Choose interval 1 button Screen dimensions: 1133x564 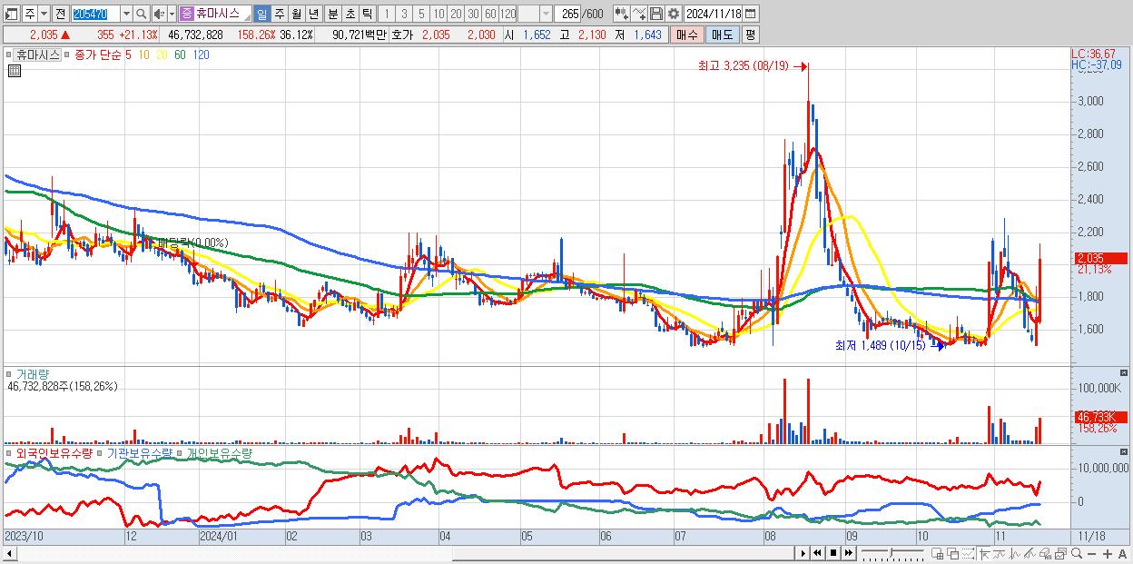click(386, 14)
